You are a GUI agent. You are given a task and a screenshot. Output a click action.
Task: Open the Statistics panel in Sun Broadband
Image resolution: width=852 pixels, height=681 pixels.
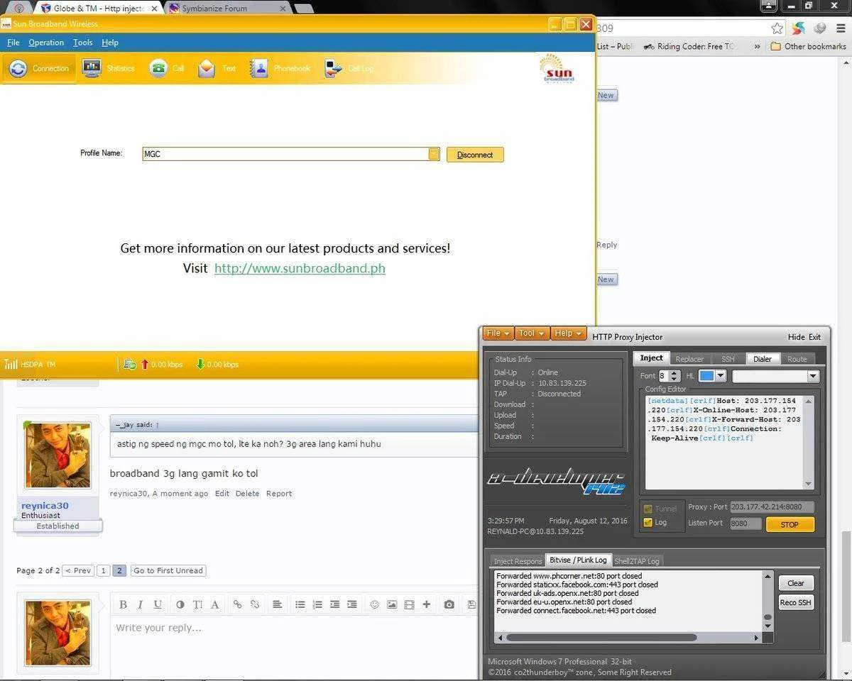click(x=108, y=68)
